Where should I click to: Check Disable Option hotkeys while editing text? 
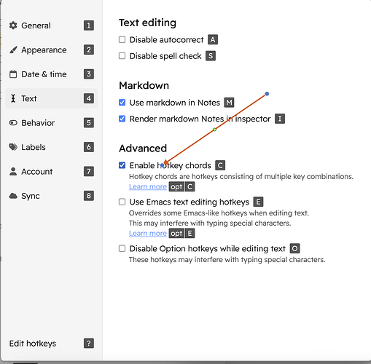pos(122,248)
